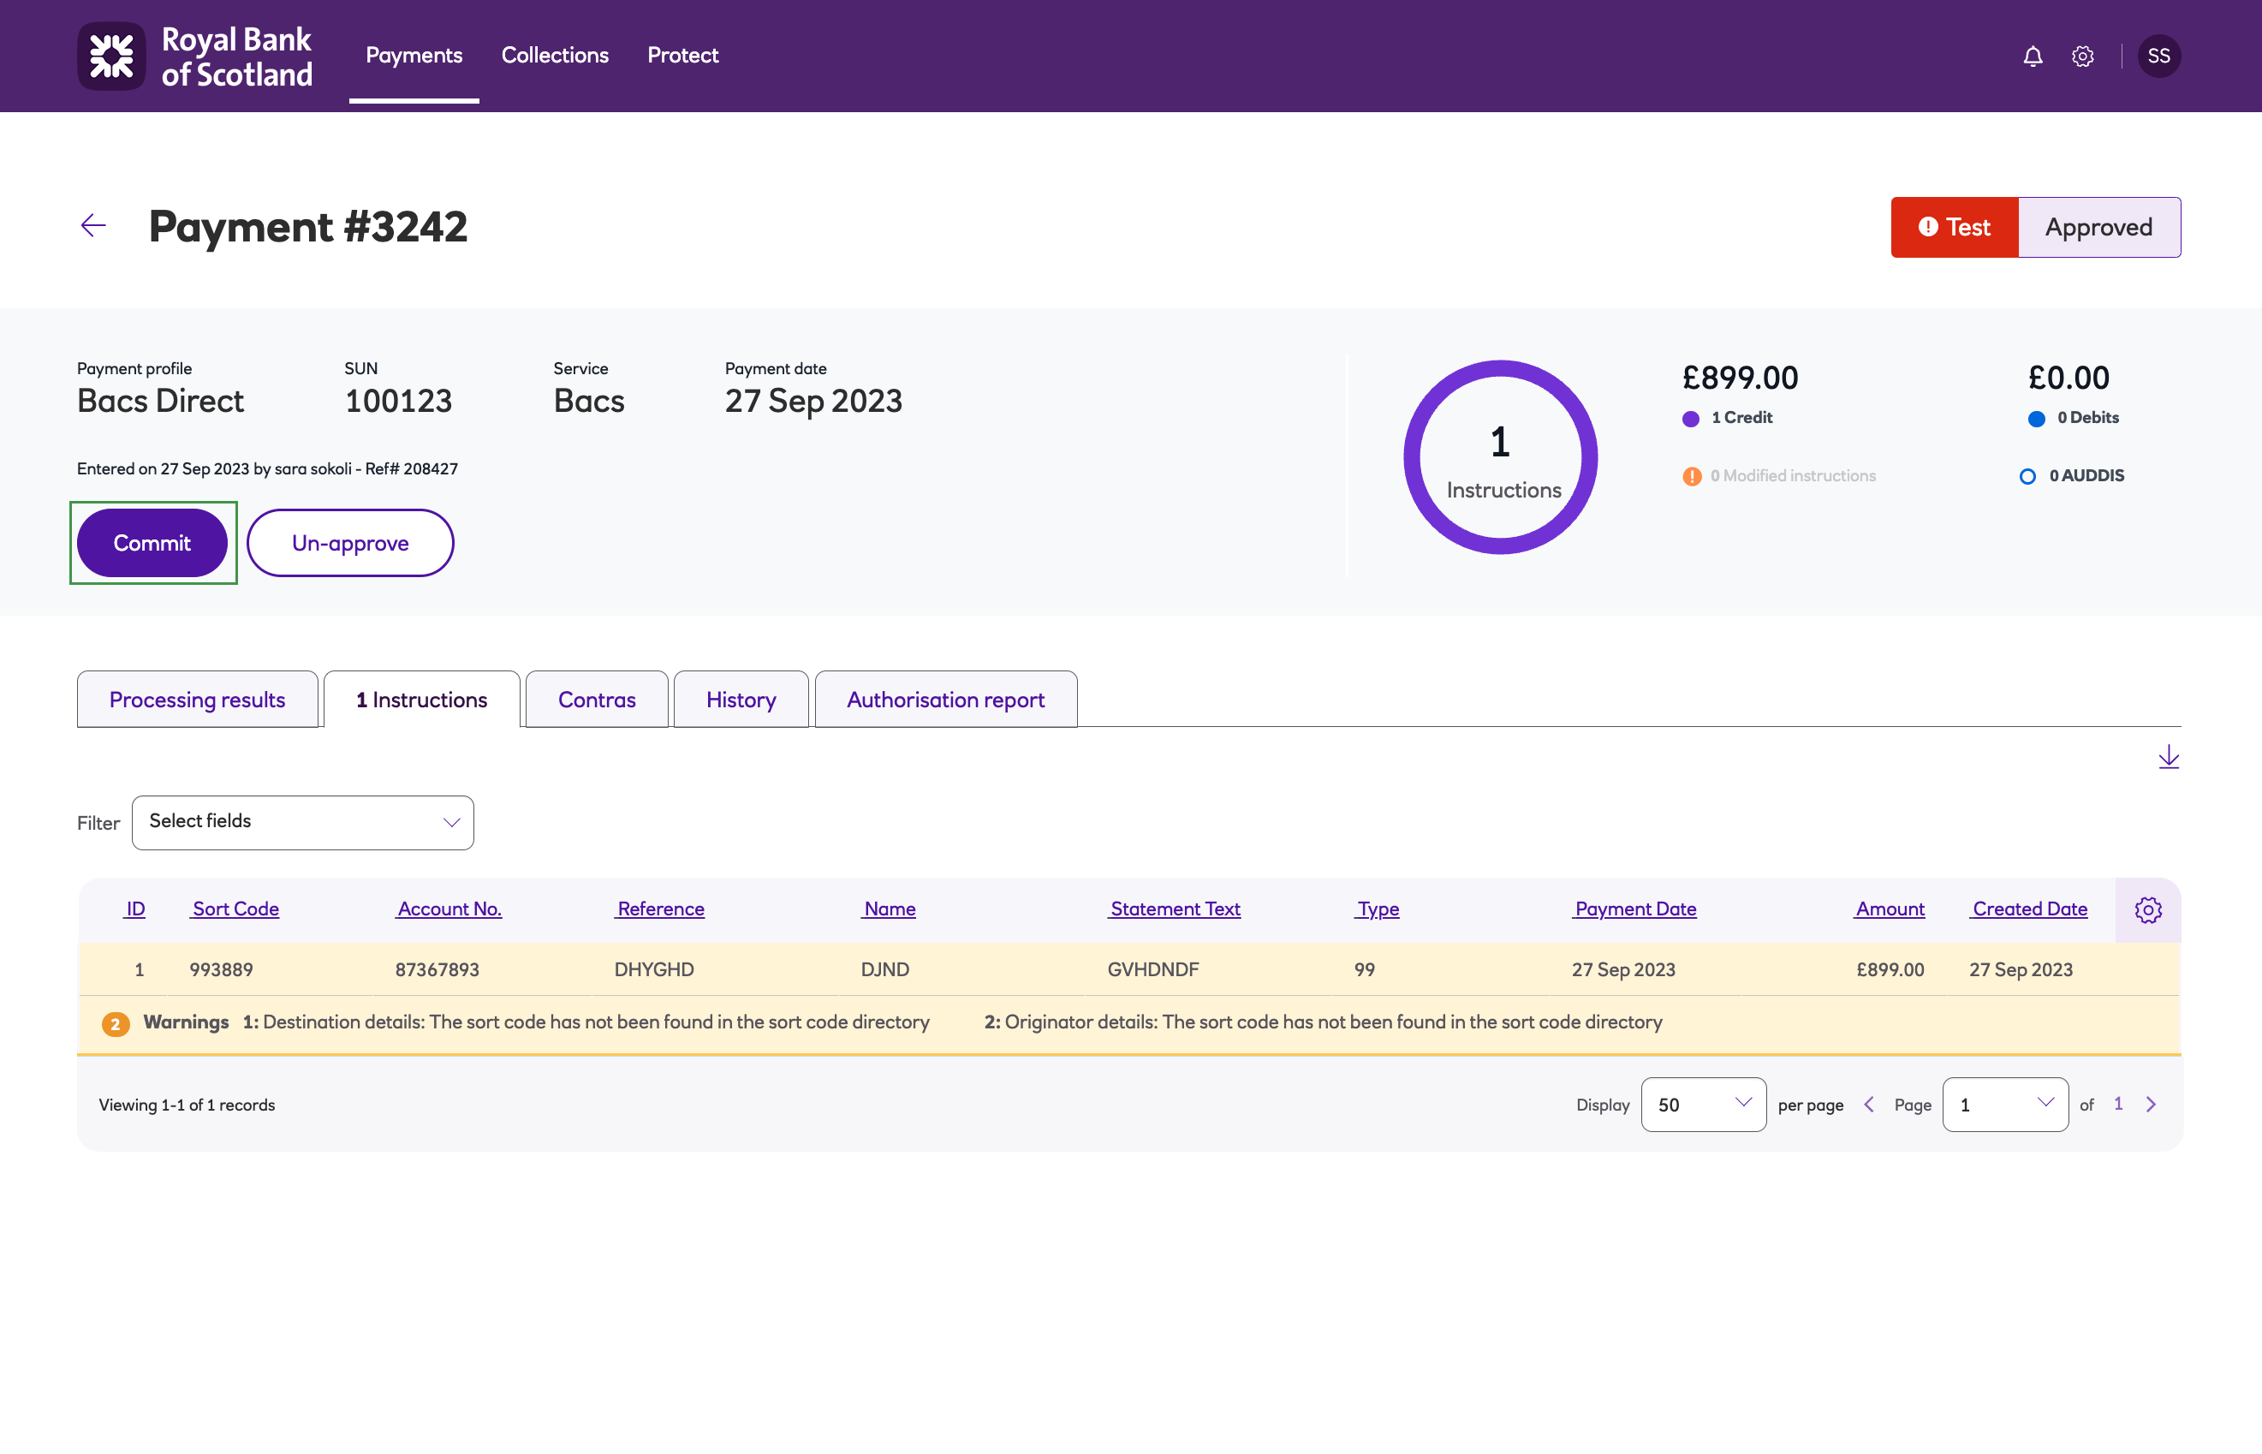Switch to 1 Instructions tab

point(421,699)
